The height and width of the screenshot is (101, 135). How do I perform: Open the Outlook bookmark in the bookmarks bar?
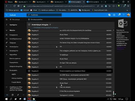point(25,10)
